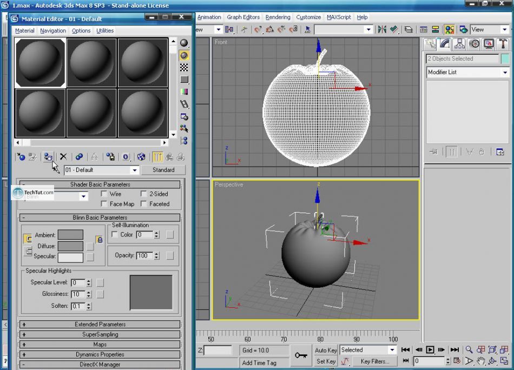The height and width of the screenshot is (370, 514).
Task: Toggle Show Map in Viewport icon
Action: pyautogui.click(x=141, y=157)
